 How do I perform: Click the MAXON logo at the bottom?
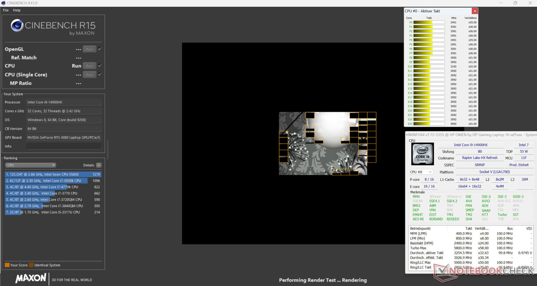pyautogui.click(x=31, y=278)
